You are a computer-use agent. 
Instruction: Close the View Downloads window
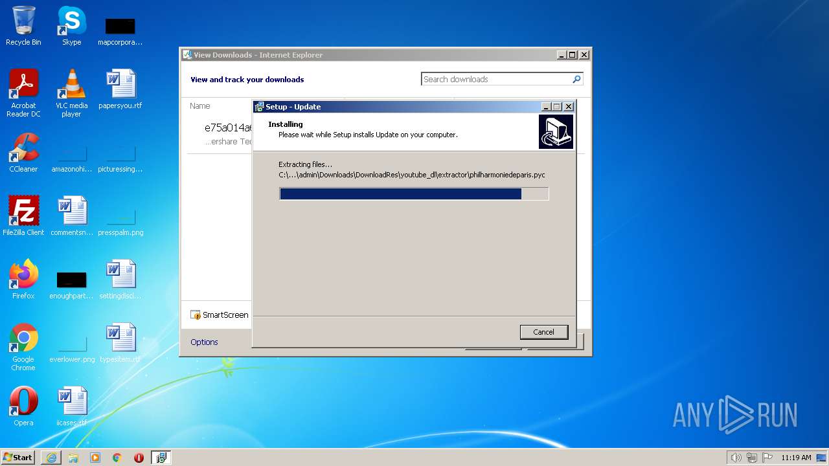[x=584, y=55]
